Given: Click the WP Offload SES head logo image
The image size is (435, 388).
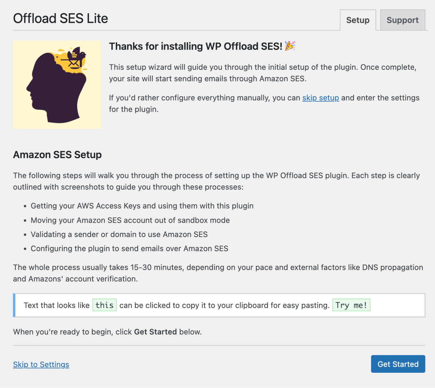Looking at the screenshot, I should [x=56, y=84].
